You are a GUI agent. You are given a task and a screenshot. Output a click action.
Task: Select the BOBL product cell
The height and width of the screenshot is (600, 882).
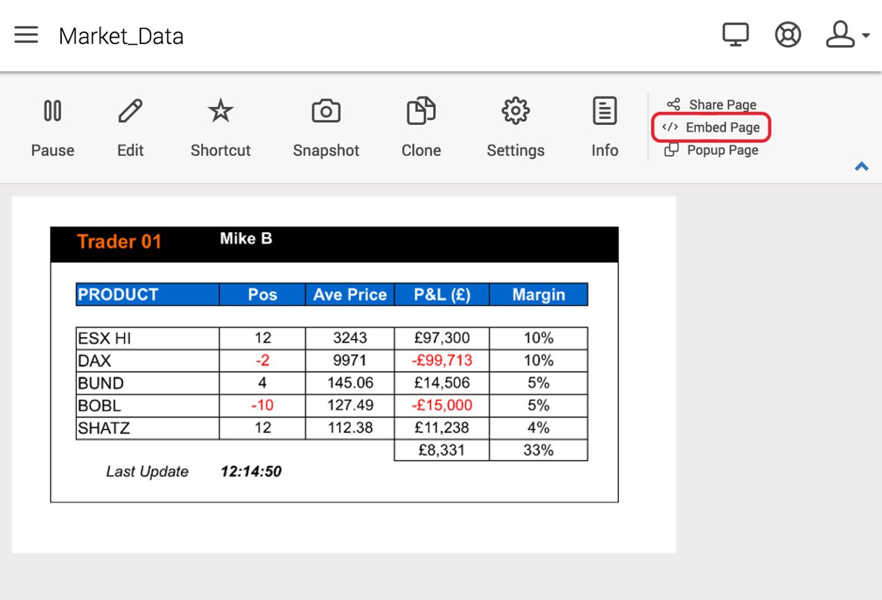147,406
